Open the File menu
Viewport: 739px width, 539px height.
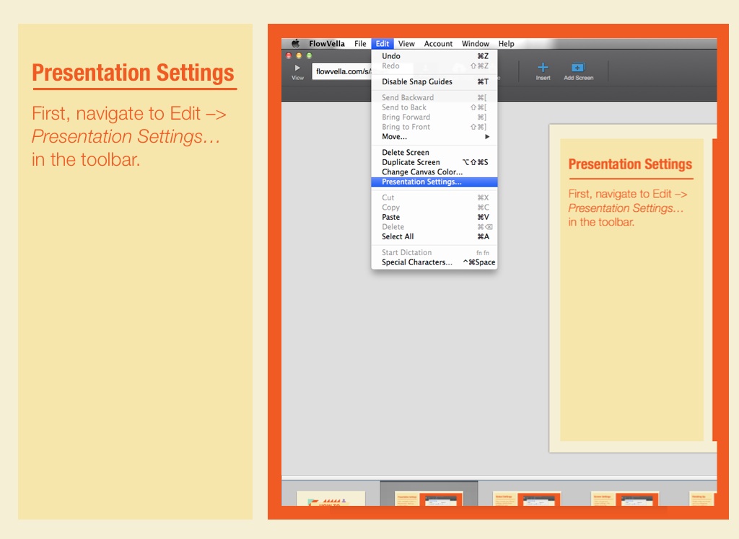[360, 44]
